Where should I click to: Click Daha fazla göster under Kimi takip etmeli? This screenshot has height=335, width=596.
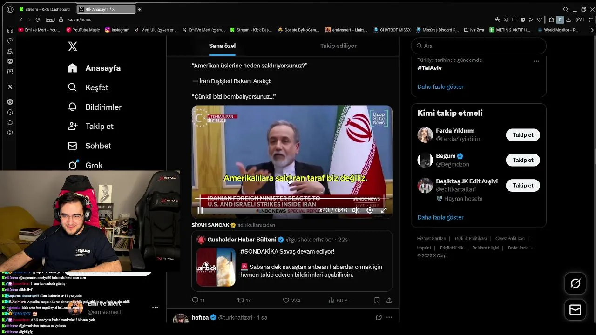(x=440, y=217)
